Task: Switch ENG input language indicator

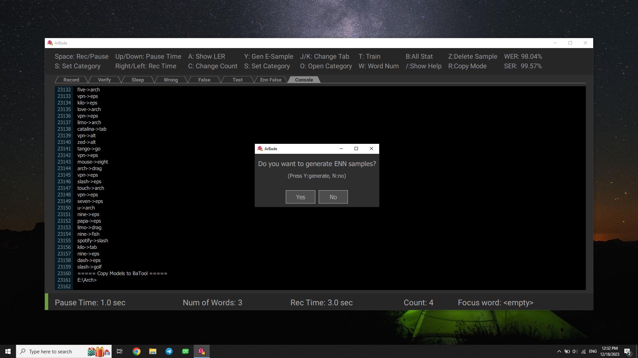Action: pyautogui.click(x=593, y=351)
